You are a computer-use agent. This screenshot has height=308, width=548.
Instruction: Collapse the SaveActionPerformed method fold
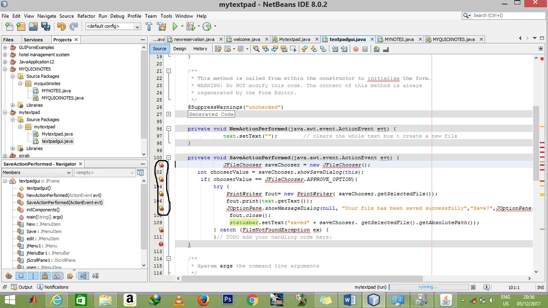click(169, 157)
